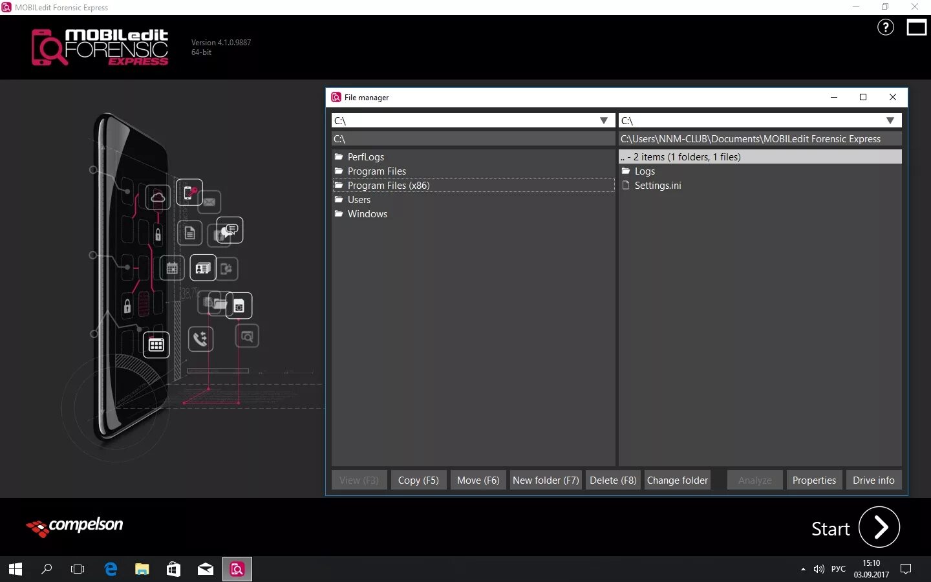931x582 pixels.
Task: Open File Explorer from taskbar
Action: coord(142,569)
